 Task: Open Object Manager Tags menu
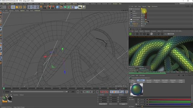click(x=149, y=6)
